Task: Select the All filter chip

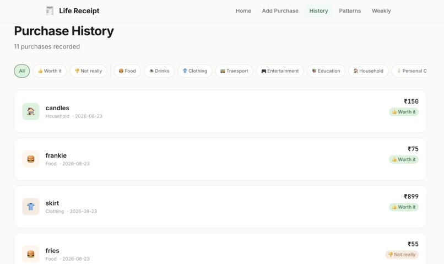Action: 22,71
